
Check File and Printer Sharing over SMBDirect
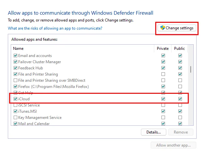(x=15, y=80)
